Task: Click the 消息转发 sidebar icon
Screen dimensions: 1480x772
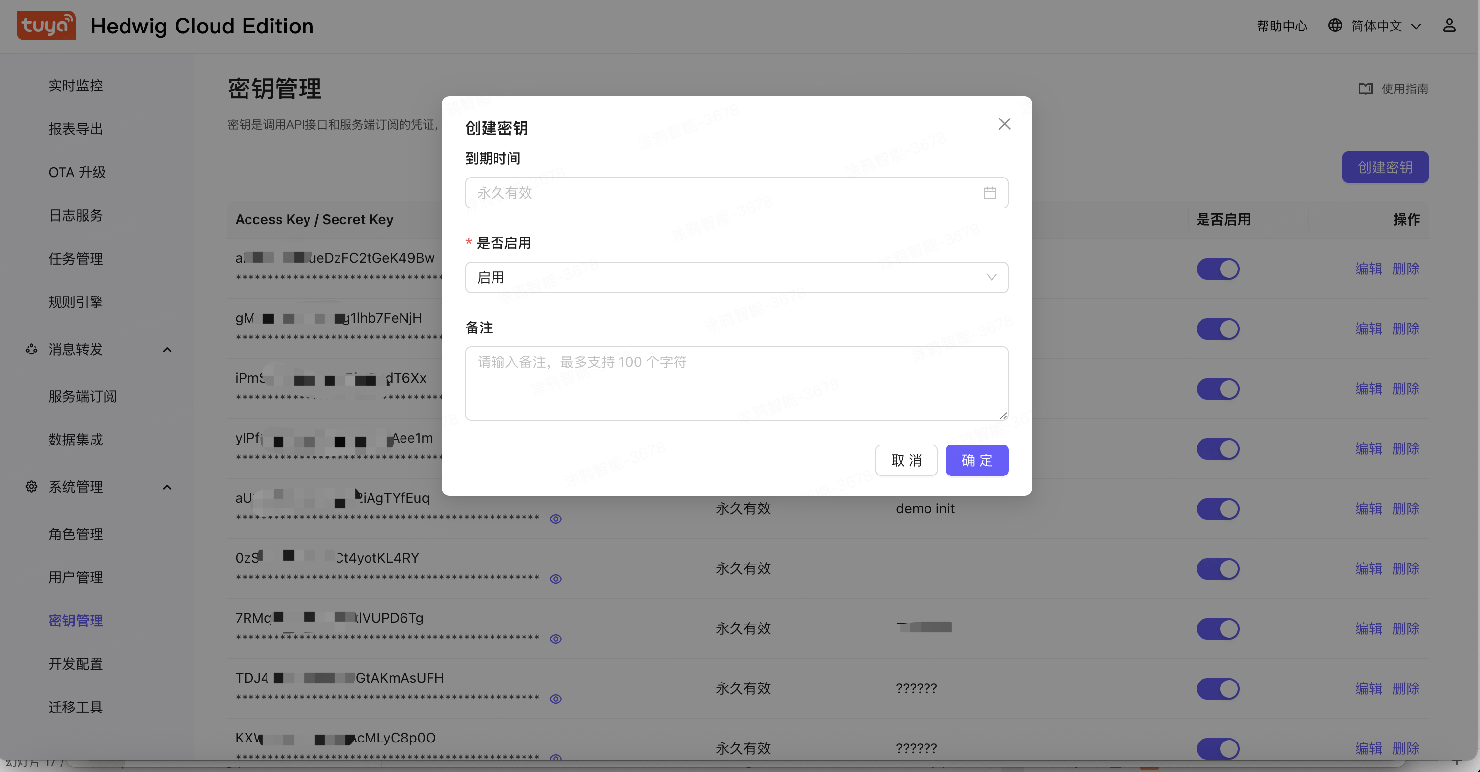Action: [31, 349]
